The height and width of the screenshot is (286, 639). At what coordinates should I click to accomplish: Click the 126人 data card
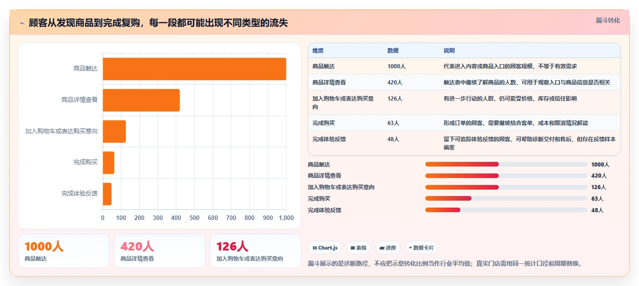click(255, 251)
